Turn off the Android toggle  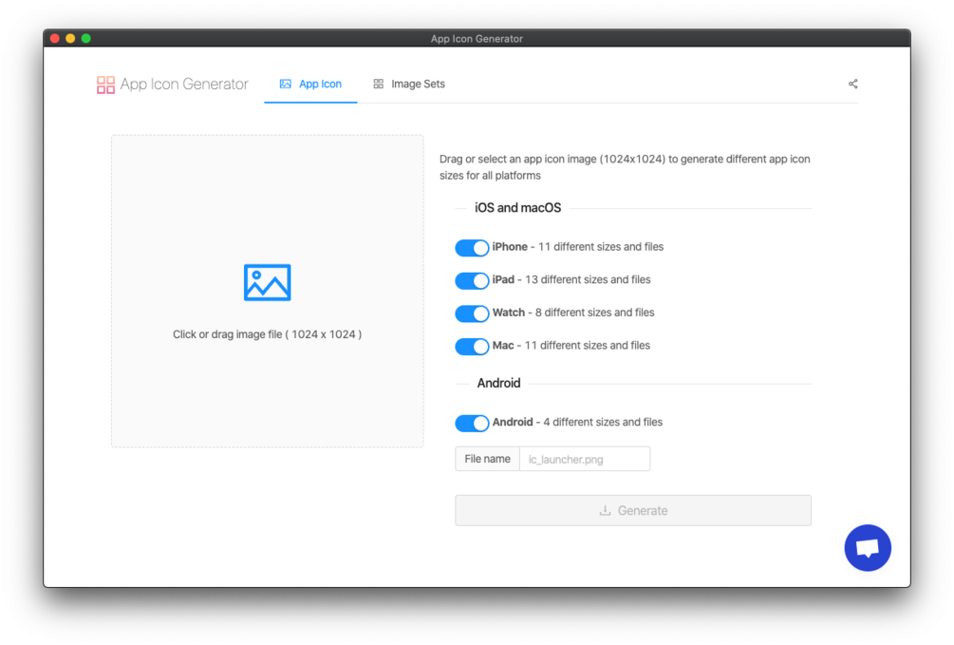(472, 424)
